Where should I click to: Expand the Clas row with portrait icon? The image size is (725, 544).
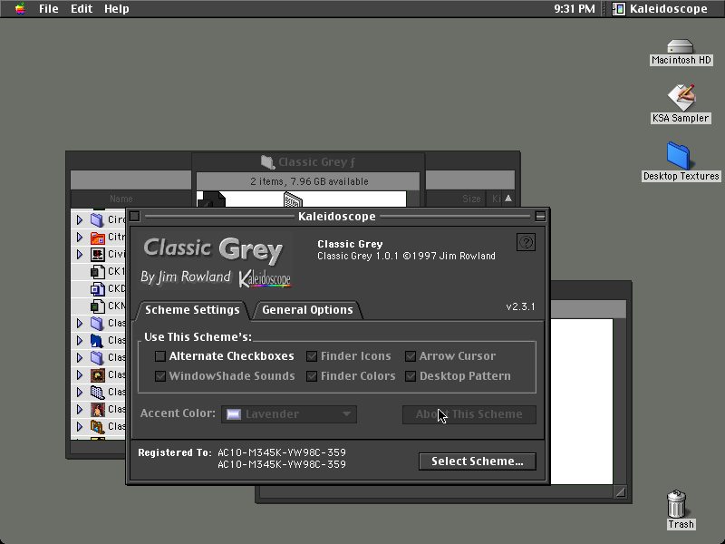80,409
